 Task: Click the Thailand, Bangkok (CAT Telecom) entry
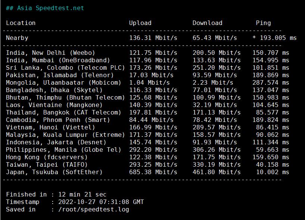click(x=63, y=113)
